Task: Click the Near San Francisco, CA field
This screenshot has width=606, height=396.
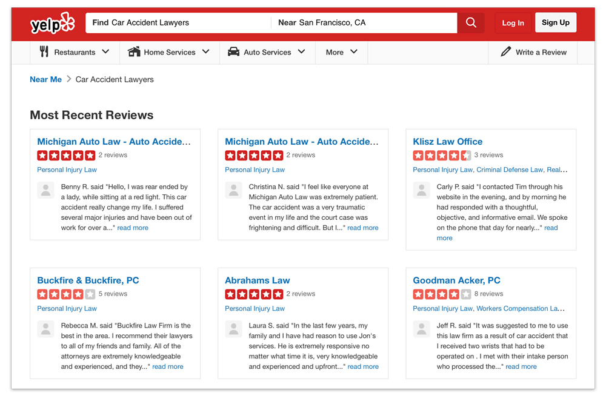Action: [x=364, y=23]
